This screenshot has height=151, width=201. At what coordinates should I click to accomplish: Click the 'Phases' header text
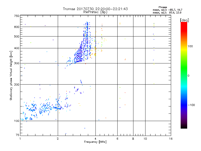163,7
